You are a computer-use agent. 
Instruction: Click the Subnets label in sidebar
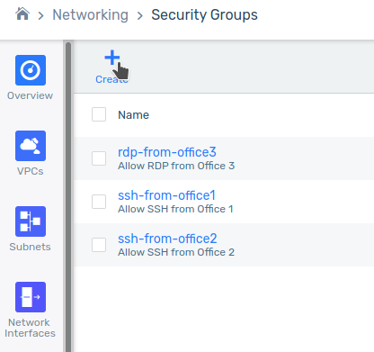(30, 247)
